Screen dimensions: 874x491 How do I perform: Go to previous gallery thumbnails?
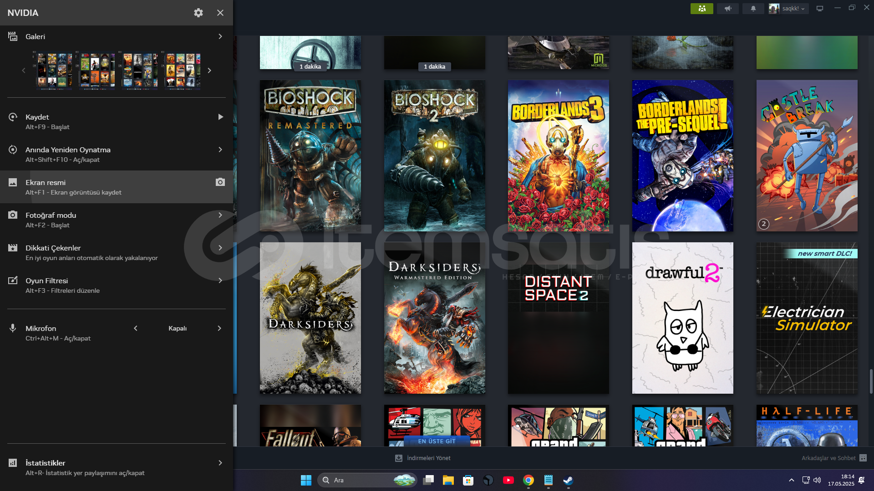point(24,70)
